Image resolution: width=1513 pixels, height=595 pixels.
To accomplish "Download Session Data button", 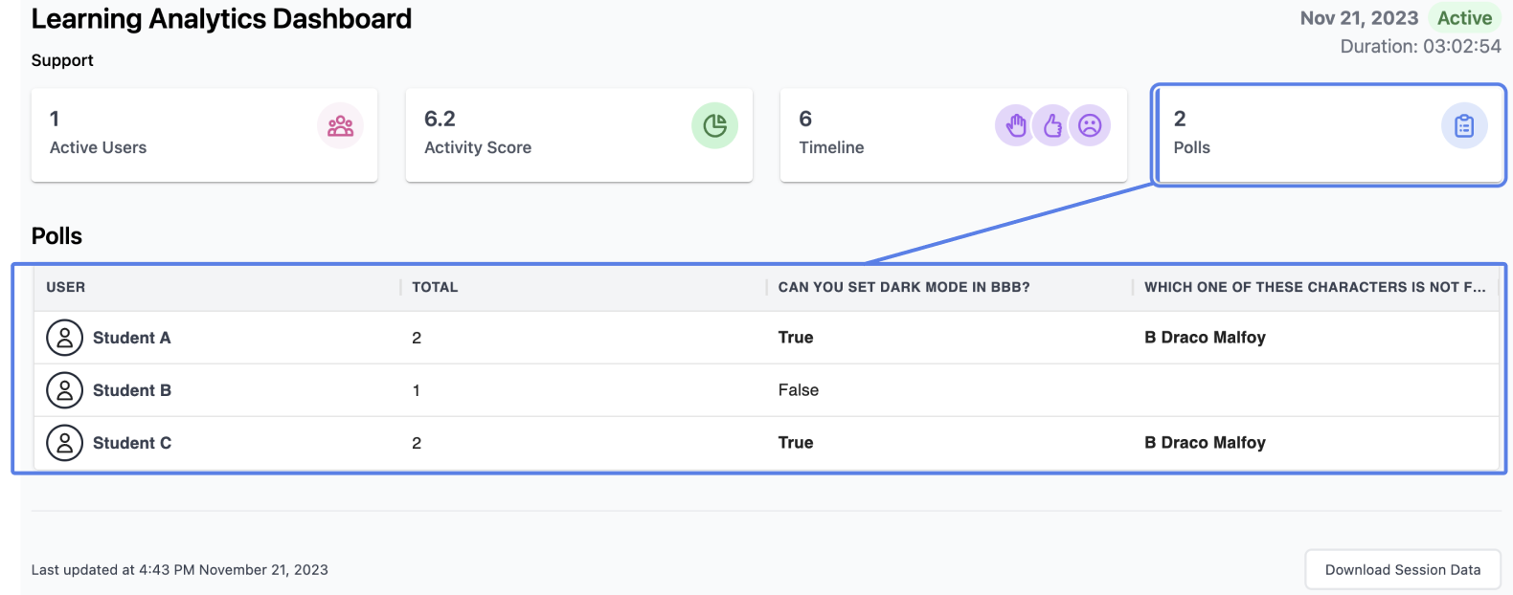I will click(x=1403, y=570).
